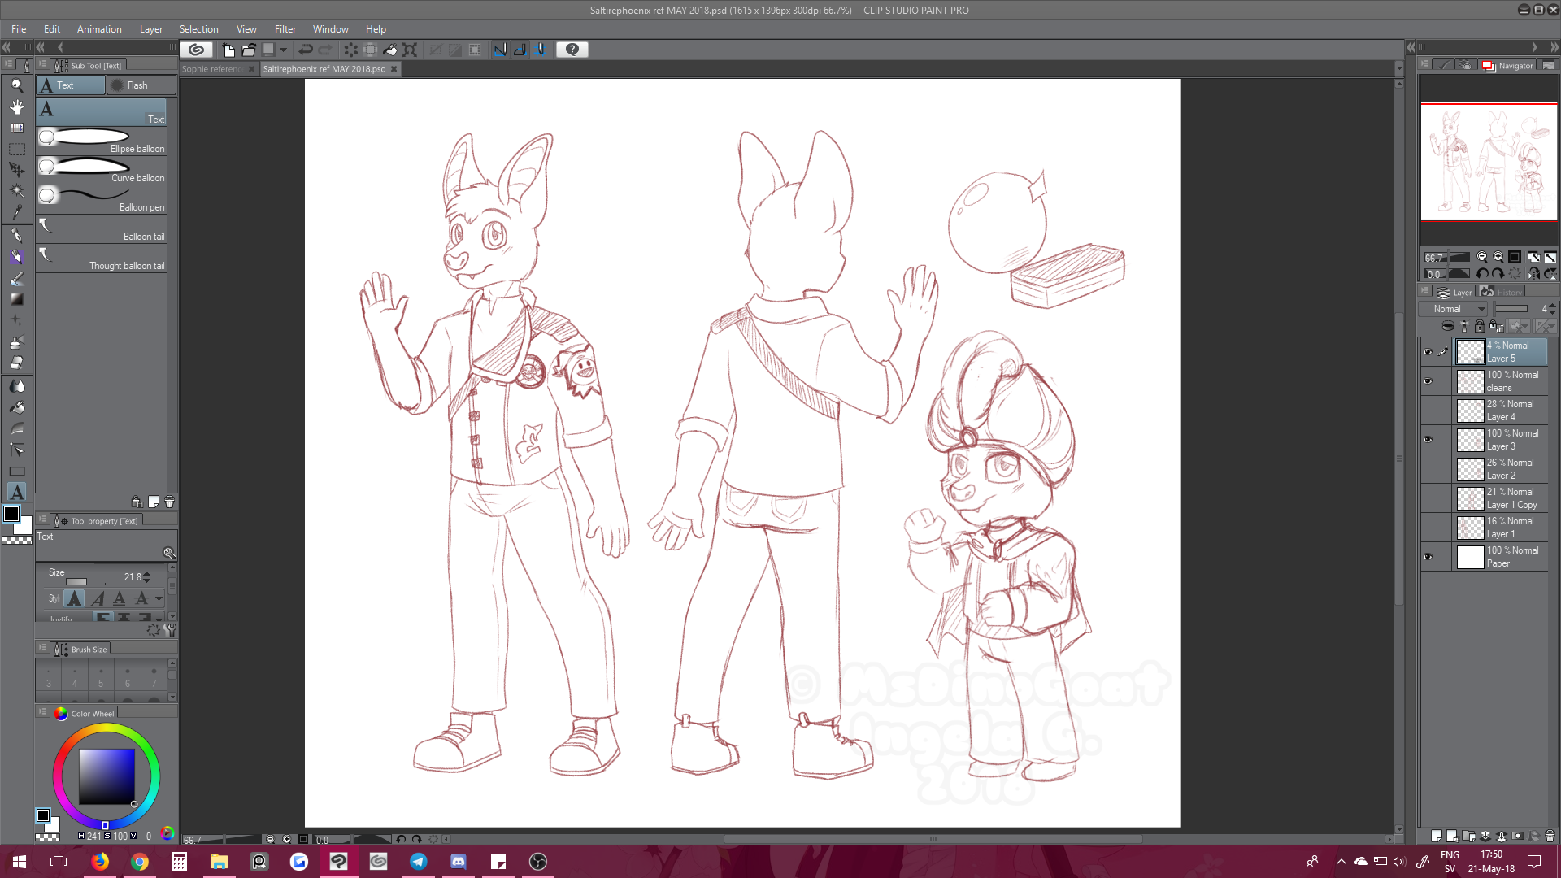Hide the cleans layer
1561x878 pixels.
pyautogui.click(x=1428, y=381)
